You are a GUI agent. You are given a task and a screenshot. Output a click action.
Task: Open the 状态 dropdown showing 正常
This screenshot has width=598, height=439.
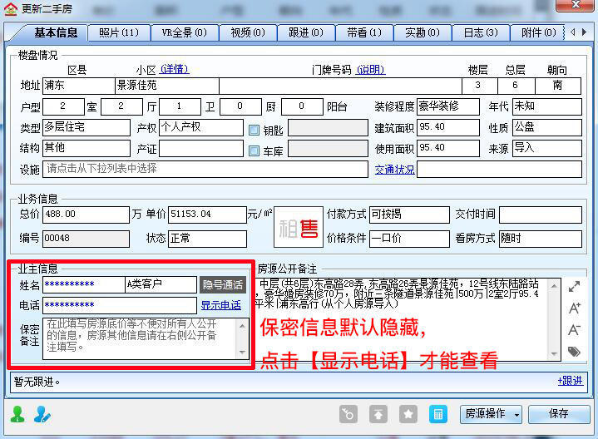click(207, 239)
